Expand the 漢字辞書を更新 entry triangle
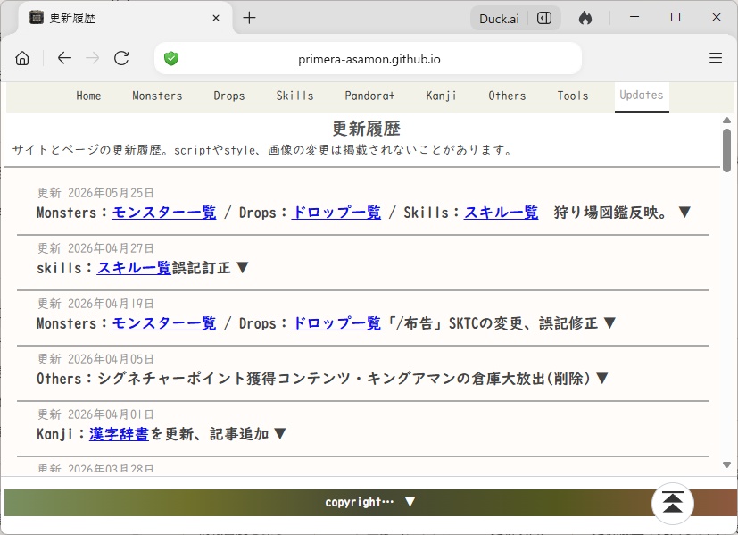 click(x=279, y=433)
